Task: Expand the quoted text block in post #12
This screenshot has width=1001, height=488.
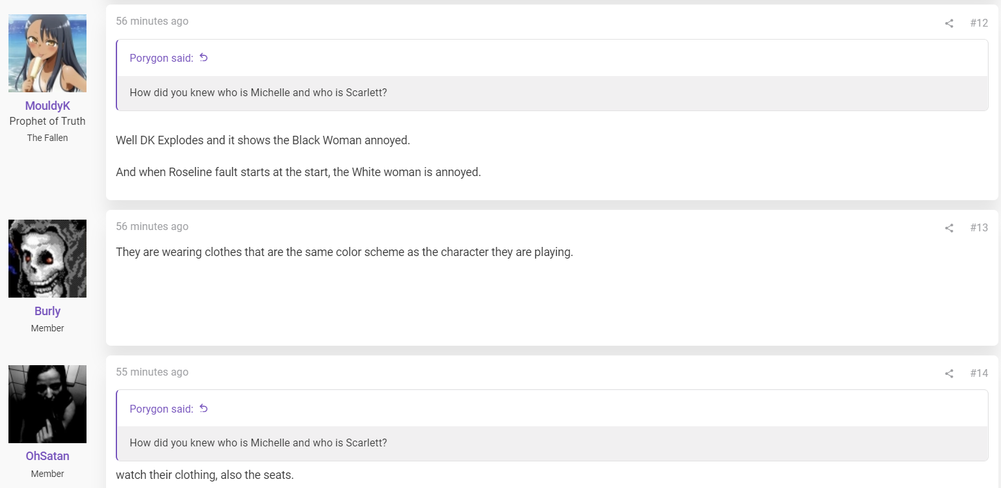Action: coord(552,93)
